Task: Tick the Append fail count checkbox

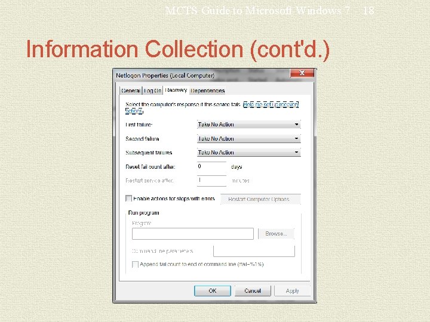Action: pos(135,264)
